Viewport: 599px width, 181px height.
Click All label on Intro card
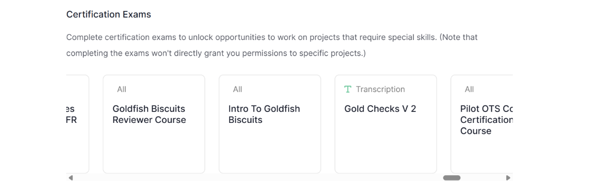coord(238,90)
